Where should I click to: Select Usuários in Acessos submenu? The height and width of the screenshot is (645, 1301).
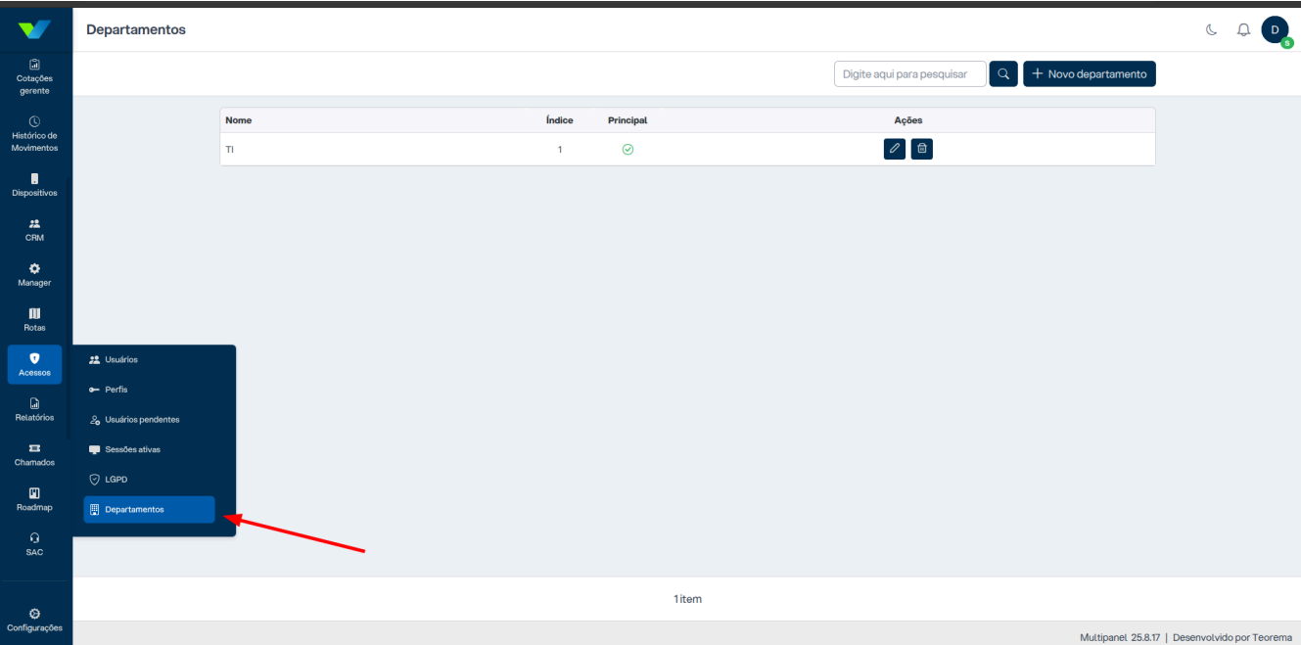point(149,359)
